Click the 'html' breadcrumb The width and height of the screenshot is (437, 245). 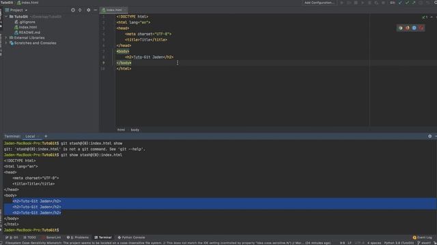click(121, 130)
